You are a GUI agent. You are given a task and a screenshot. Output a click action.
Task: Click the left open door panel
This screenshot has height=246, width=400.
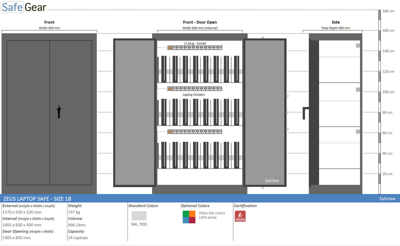coord(135,113)
